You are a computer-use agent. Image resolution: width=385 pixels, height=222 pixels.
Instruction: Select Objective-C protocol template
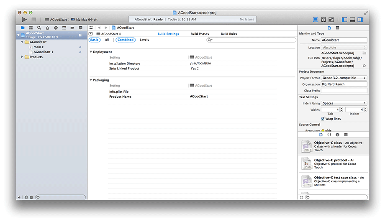click(x=334, y=163)
